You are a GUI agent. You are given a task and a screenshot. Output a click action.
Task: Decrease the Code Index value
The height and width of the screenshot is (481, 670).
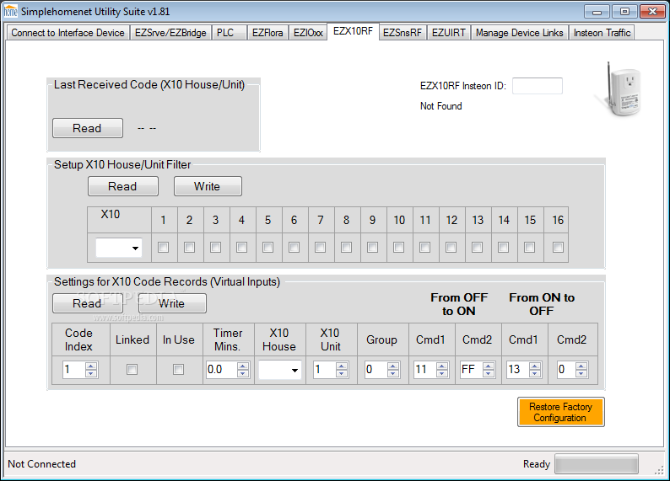click(x=91, y=373)
